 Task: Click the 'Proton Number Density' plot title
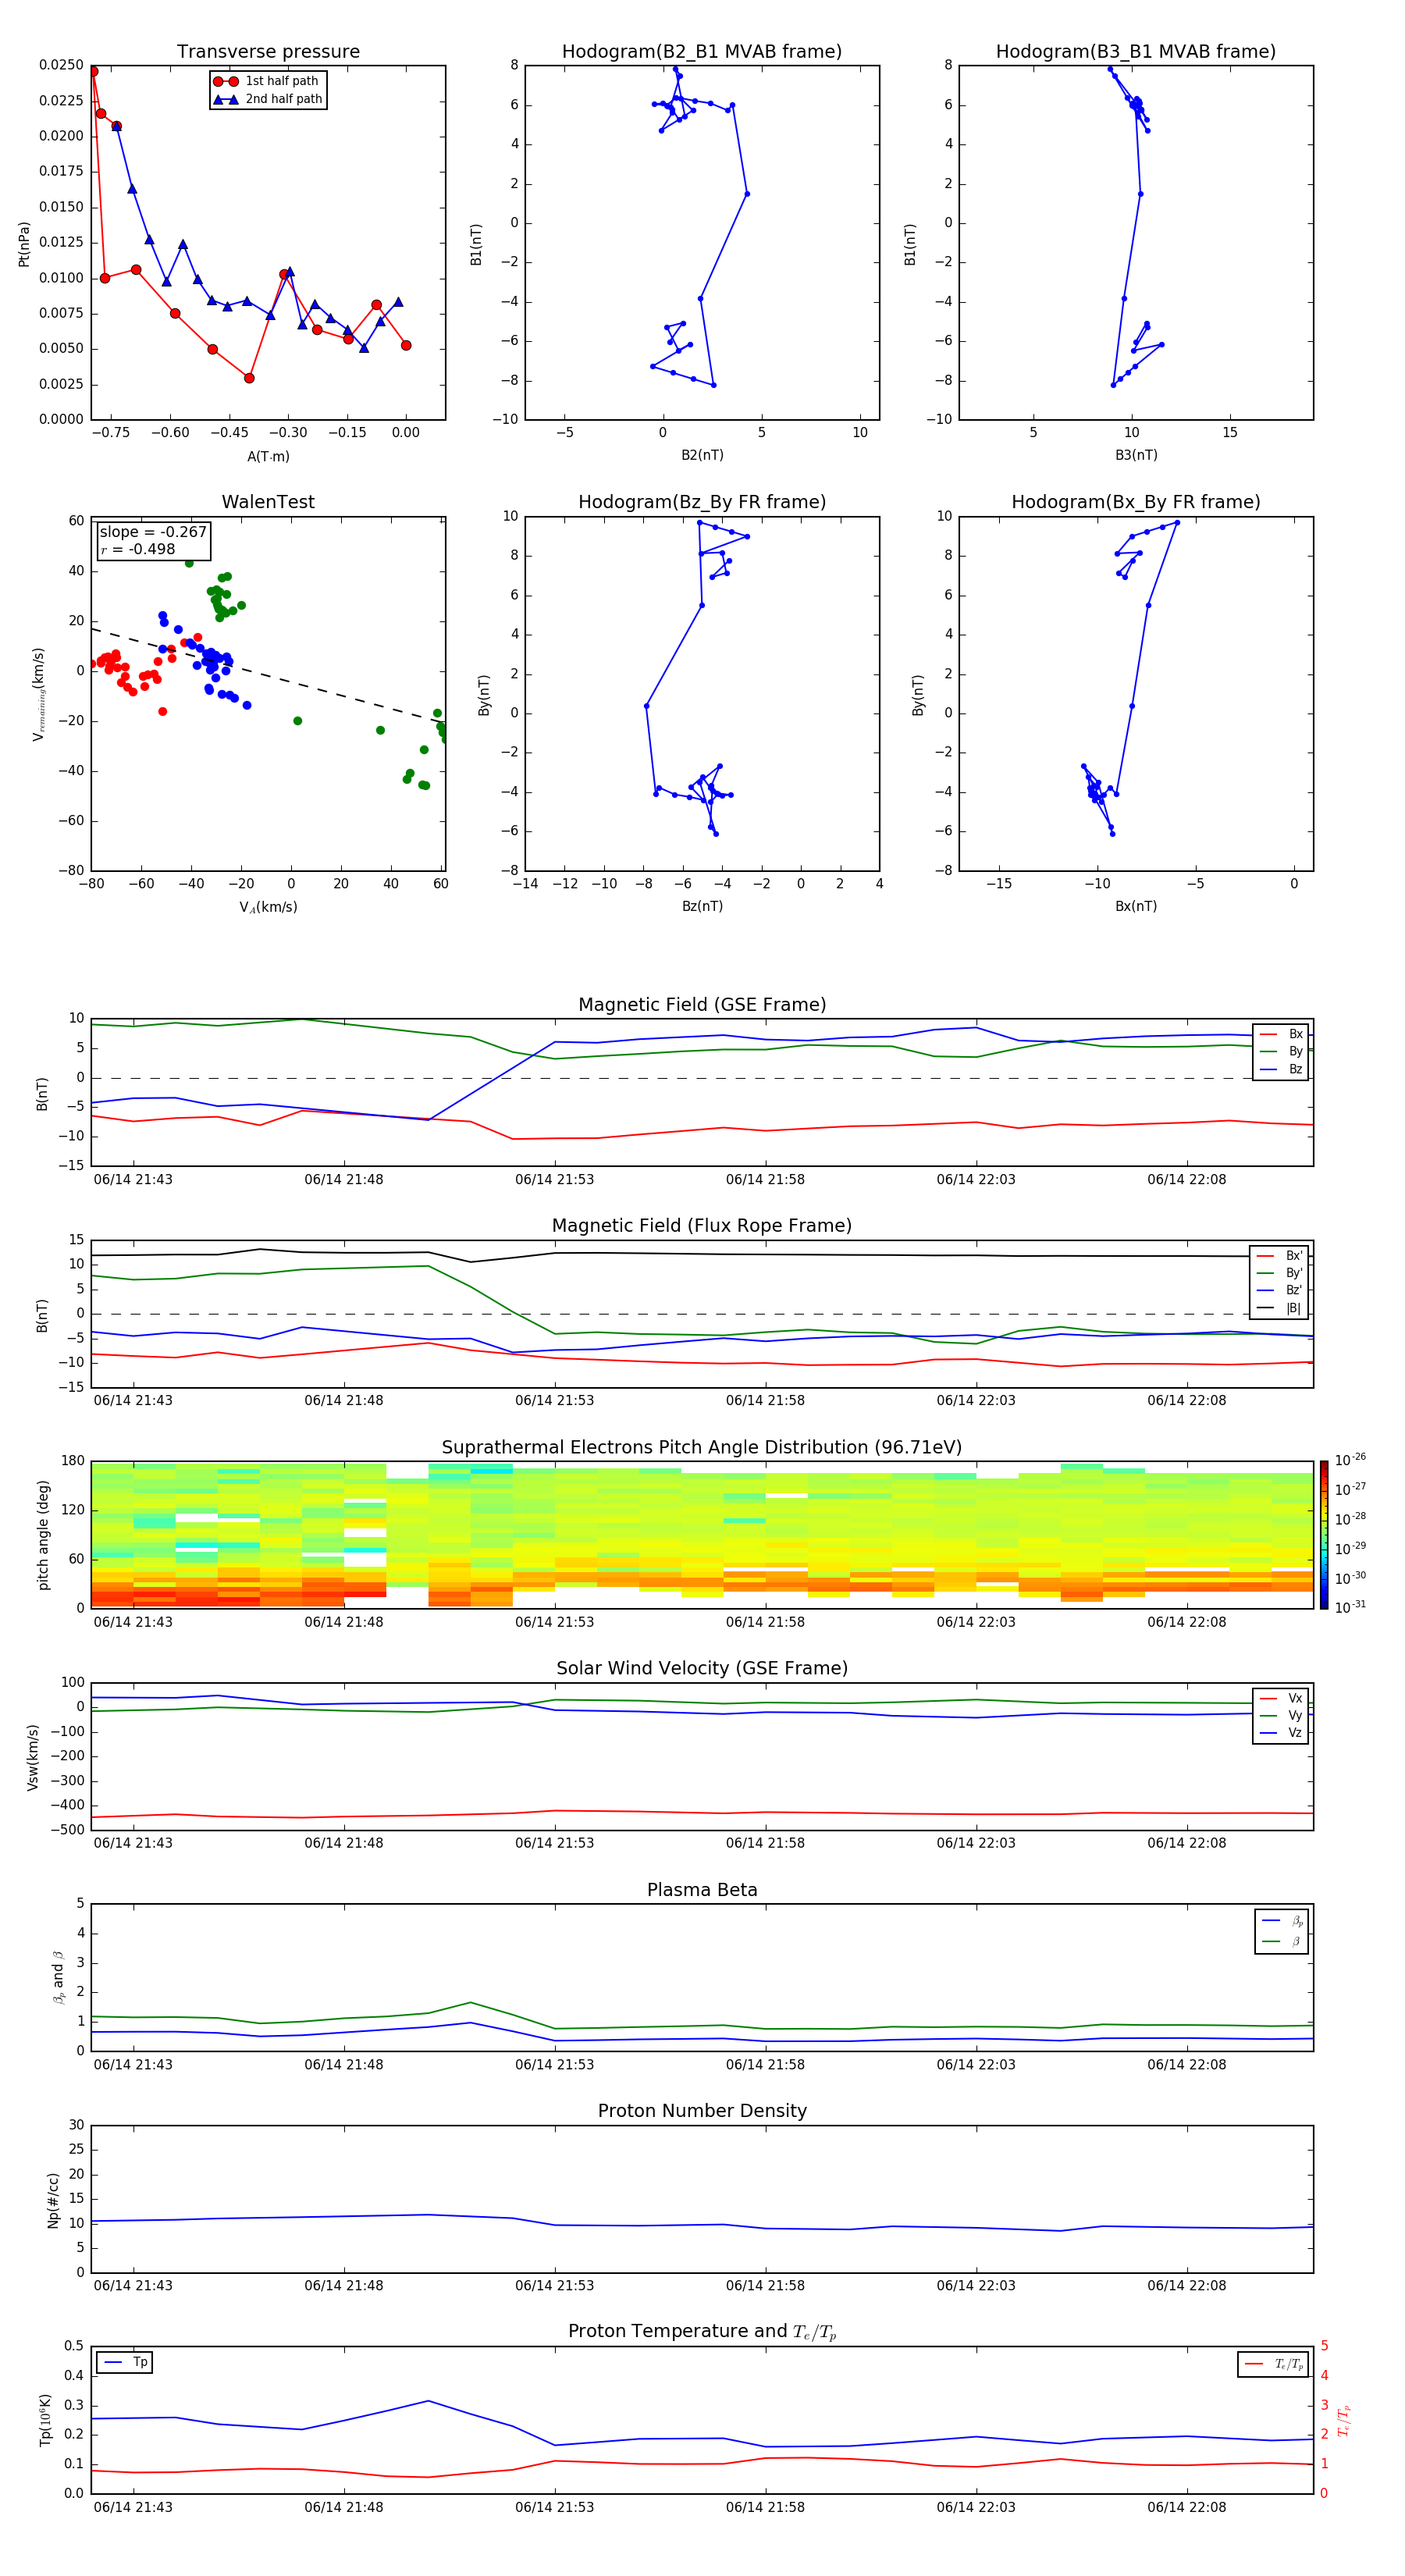702,2111
